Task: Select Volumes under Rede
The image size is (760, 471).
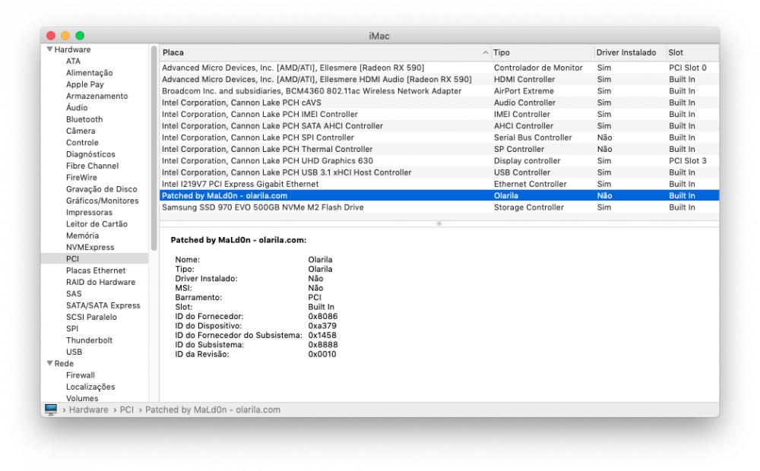Action: (82, 398)
